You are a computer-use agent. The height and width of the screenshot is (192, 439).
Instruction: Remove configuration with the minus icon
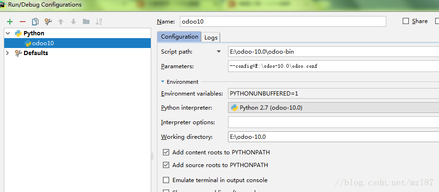coord(23,22)
